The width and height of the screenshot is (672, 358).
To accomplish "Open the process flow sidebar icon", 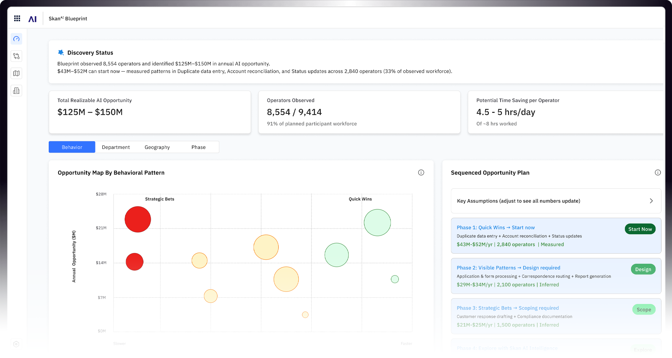I will point(16,56).
